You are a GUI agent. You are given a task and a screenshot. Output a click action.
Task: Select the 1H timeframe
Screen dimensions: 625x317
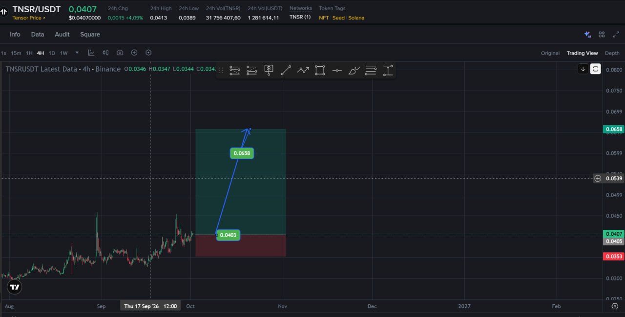[29, 53]
